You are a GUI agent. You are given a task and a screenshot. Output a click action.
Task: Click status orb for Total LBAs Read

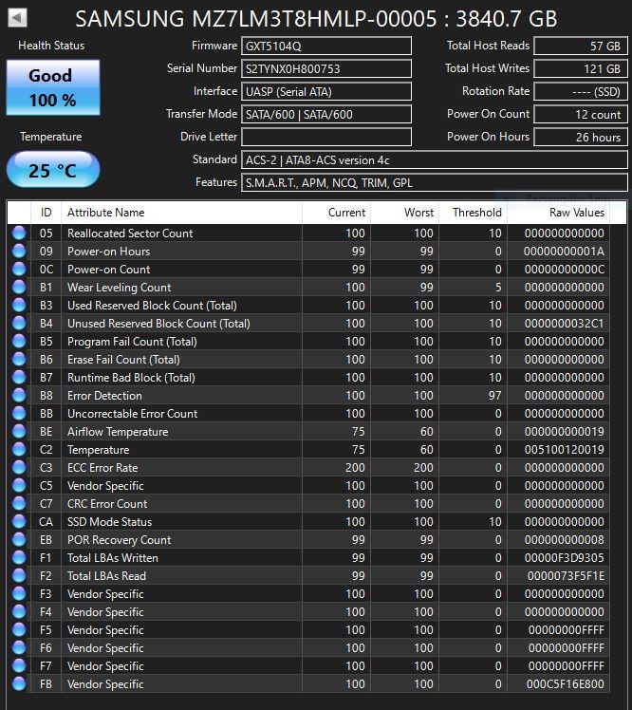(x=19, y=575)
